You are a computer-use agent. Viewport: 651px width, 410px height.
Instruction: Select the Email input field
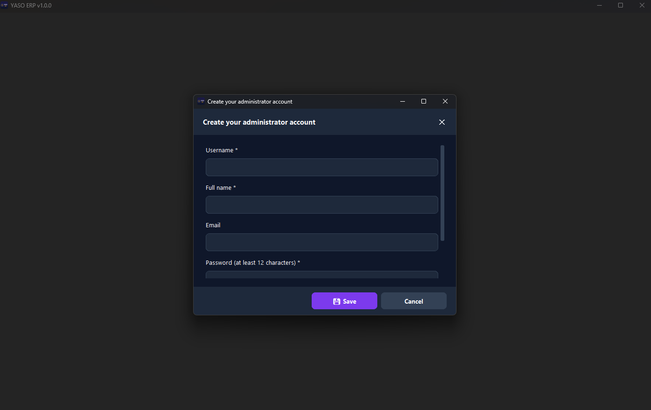322,242
